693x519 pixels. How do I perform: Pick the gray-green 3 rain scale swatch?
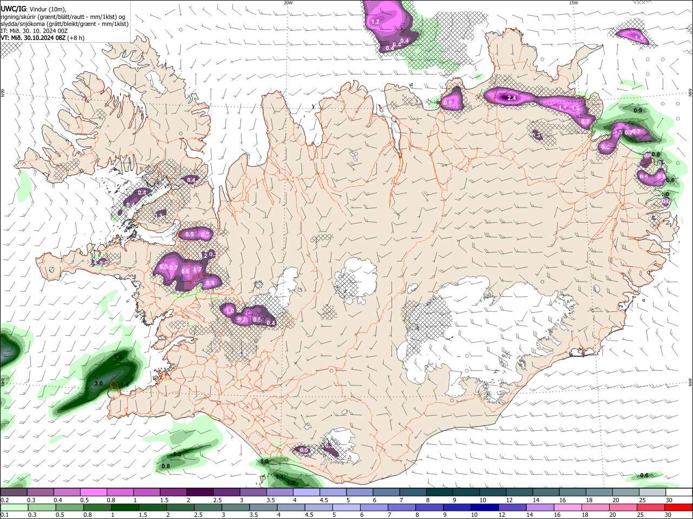[236, 507]
